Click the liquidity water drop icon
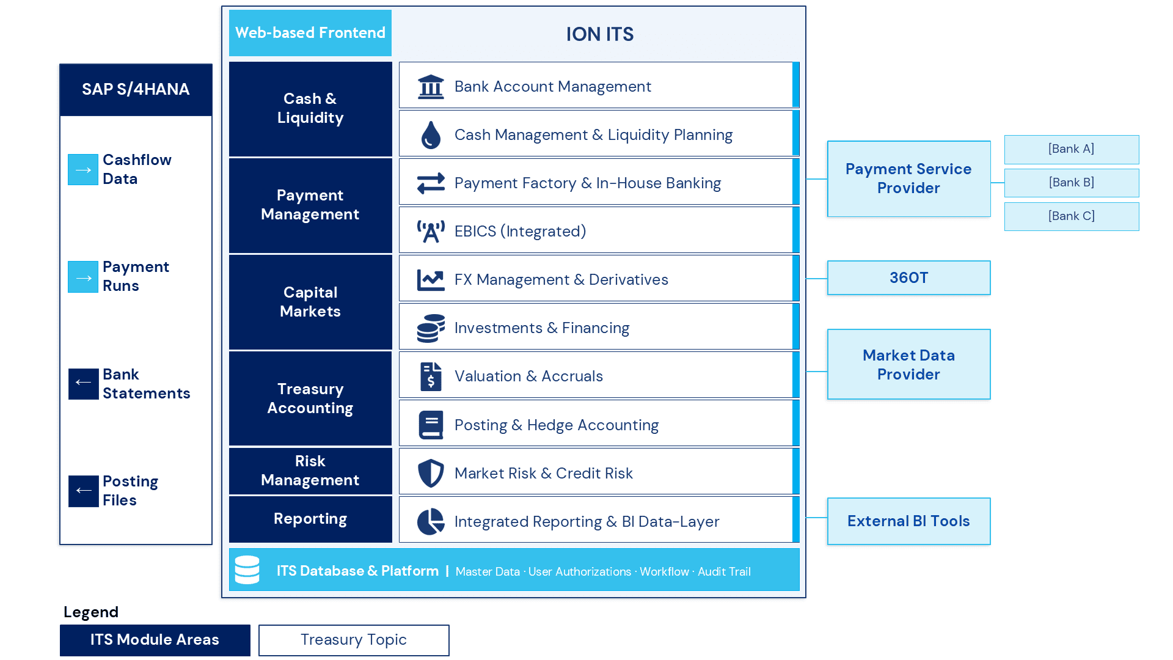The width and height of the screenshot is (1173, 660). tap(431, 134)
